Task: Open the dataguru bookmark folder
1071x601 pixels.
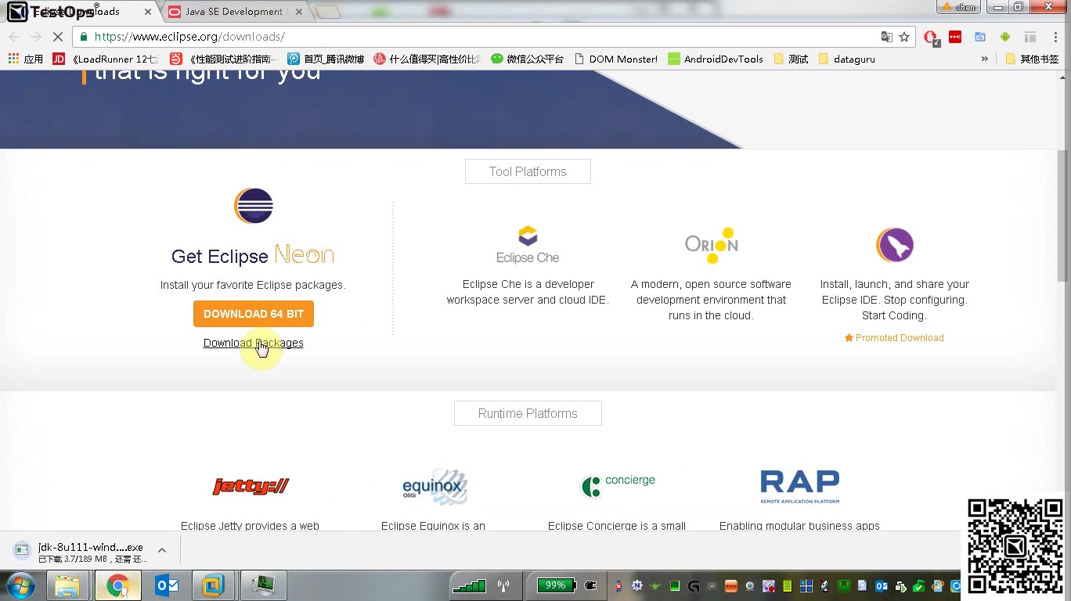Action: [846, 59]
